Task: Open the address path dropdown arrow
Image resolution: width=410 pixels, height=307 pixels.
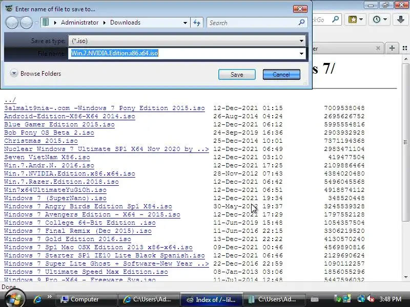Action: (185, 23)
